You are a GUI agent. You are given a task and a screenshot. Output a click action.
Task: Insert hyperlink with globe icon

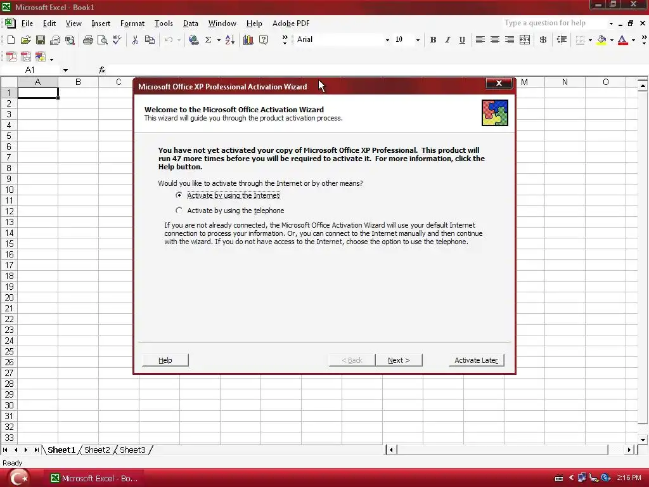193,40
